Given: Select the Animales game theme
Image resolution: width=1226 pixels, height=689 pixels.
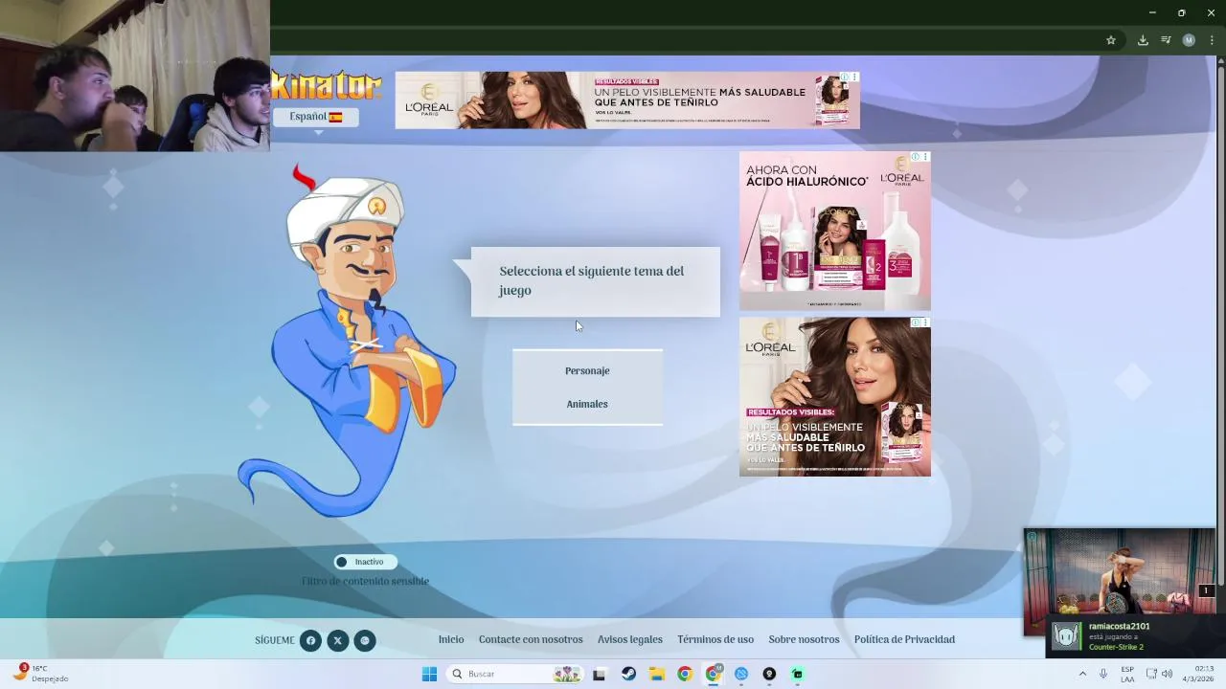Looking at the screenshot, I should click(x=587, y=404).
